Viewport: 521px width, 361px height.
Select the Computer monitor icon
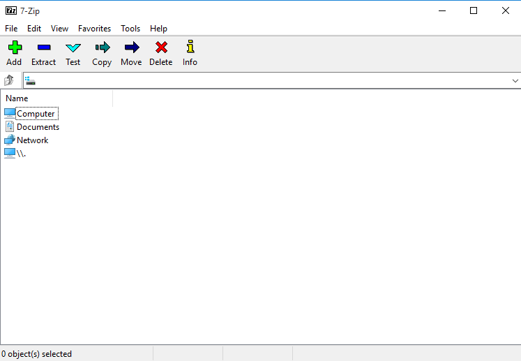pyautogui.click(x=10, y=113)
